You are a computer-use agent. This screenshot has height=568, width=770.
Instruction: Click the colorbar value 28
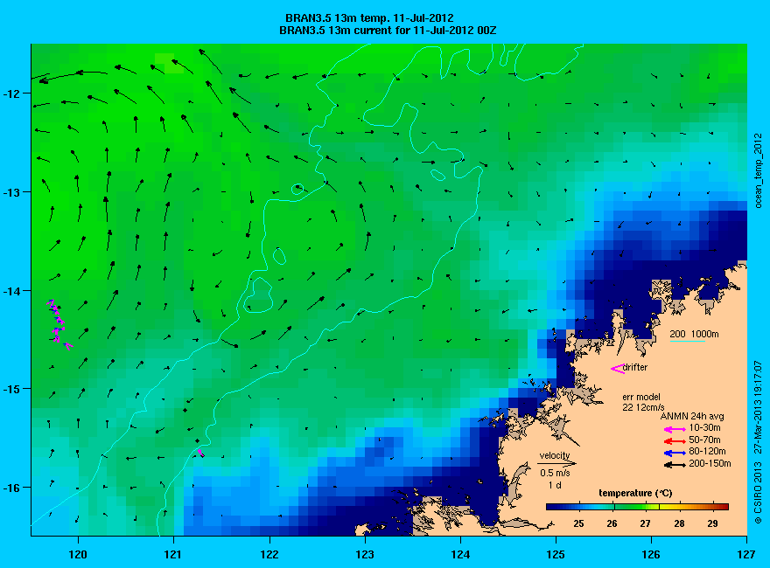[x=679, y=523]
